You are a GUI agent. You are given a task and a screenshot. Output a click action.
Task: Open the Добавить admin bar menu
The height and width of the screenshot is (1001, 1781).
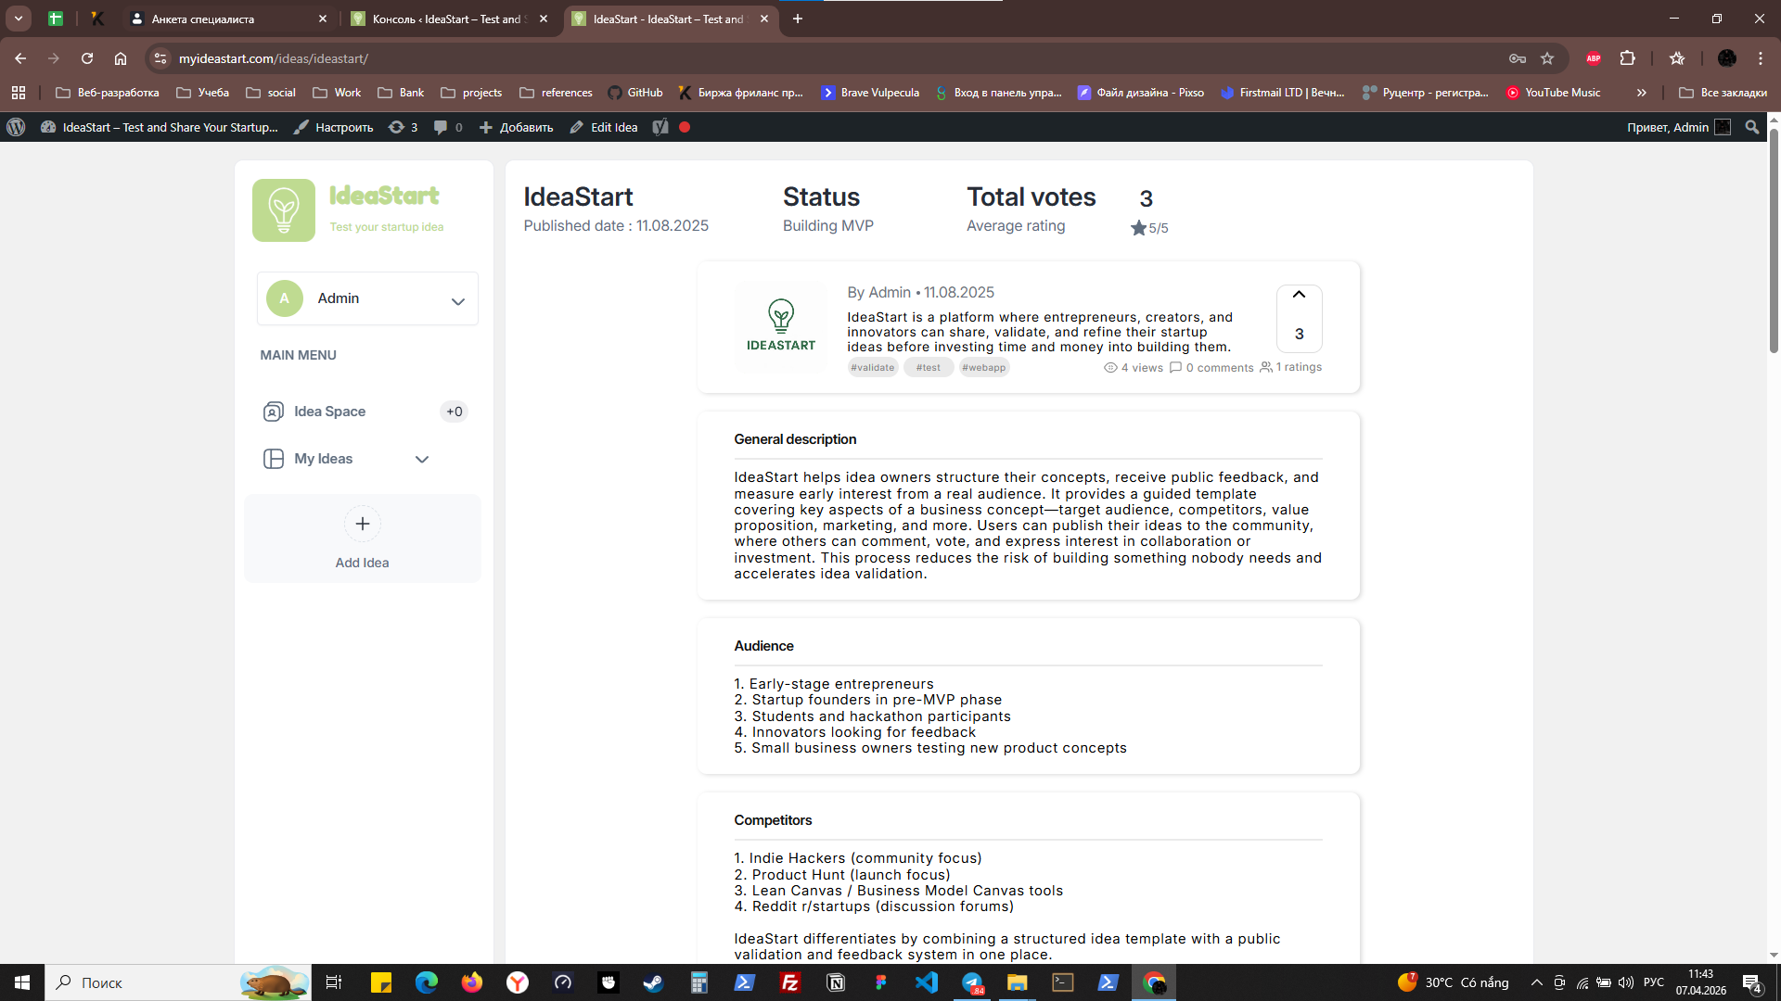(x=517, y=127)
